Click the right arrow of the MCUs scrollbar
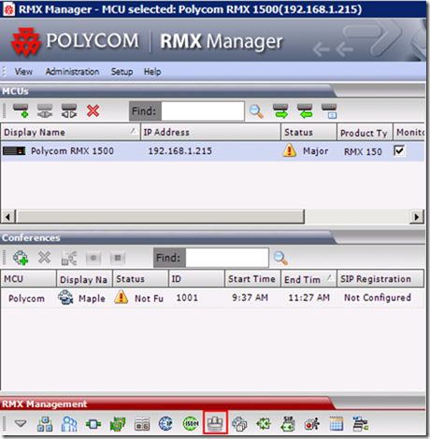430x439 pixels. click(x=417, y=217)
